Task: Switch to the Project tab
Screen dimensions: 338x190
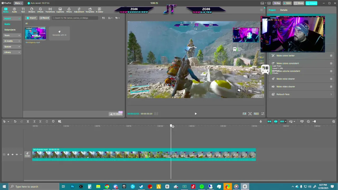Action: point(272,10)
